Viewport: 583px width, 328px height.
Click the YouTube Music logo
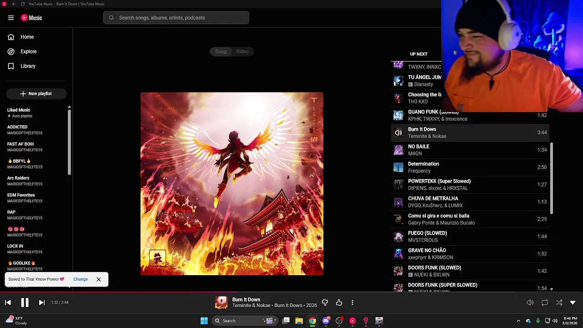pyautogui.click(x=31, y=18)
